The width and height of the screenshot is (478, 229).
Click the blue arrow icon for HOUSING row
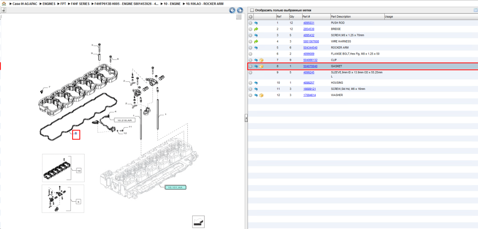tap(256, 83)
